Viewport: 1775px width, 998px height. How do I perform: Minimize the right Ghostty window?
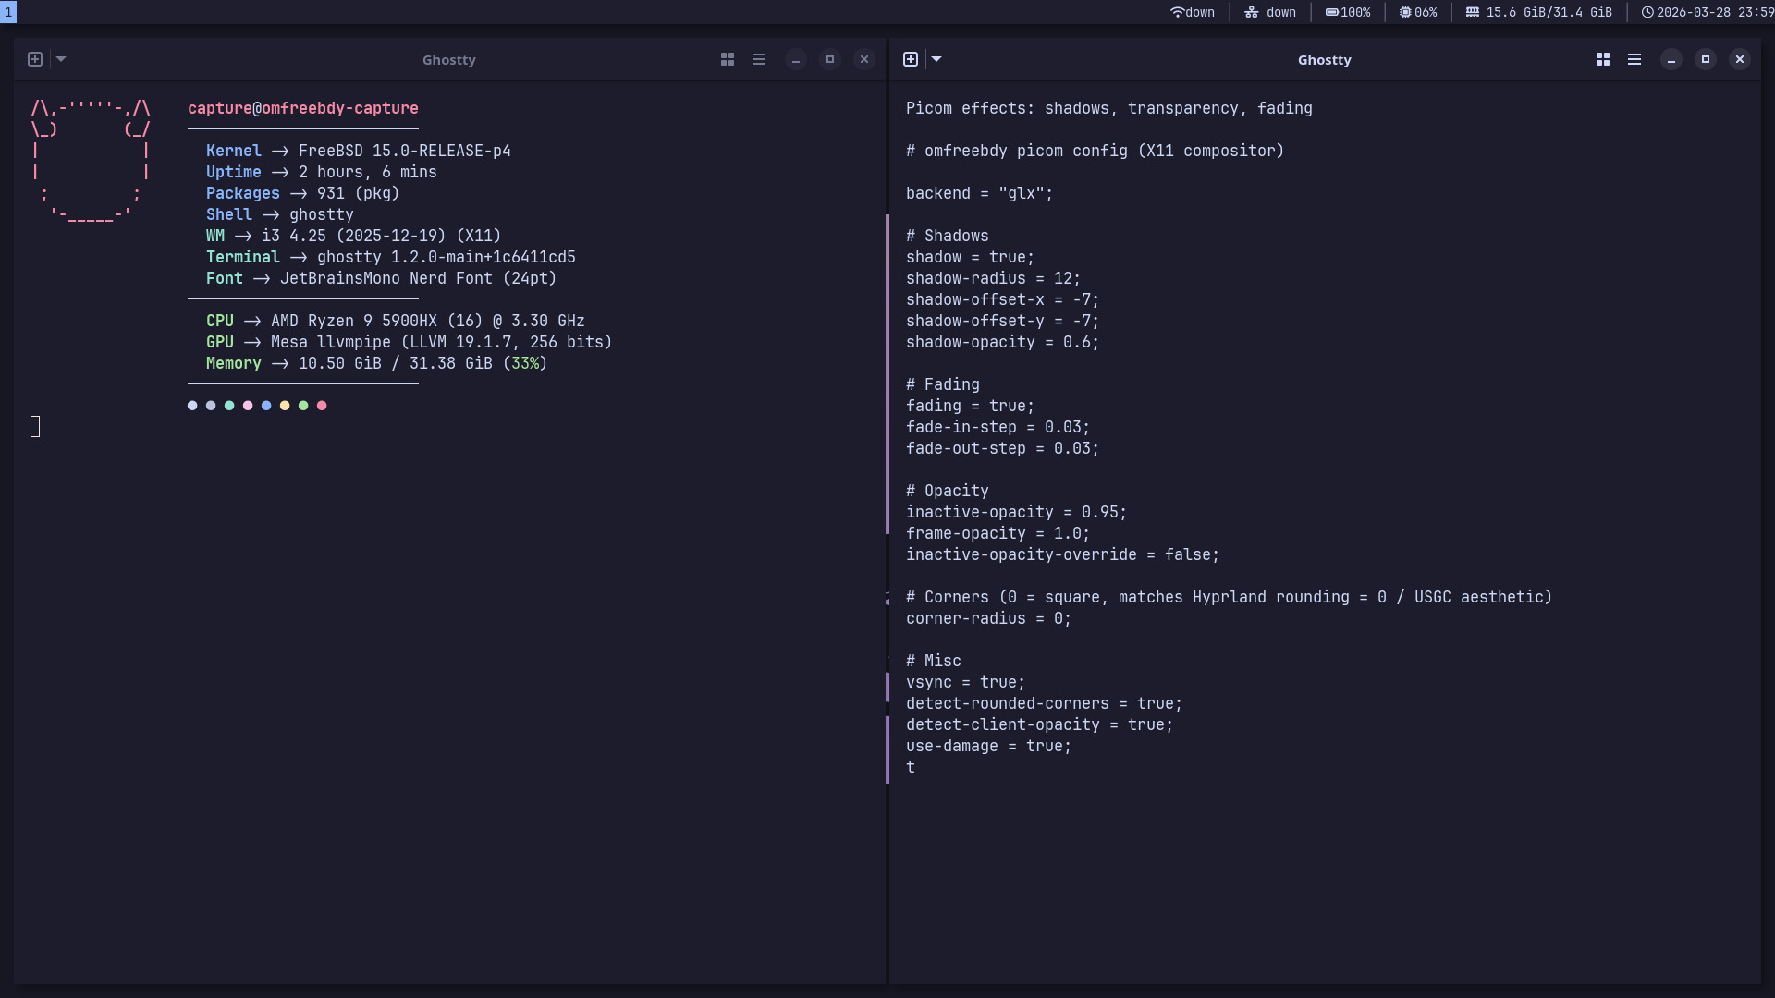pos(1671,59)
